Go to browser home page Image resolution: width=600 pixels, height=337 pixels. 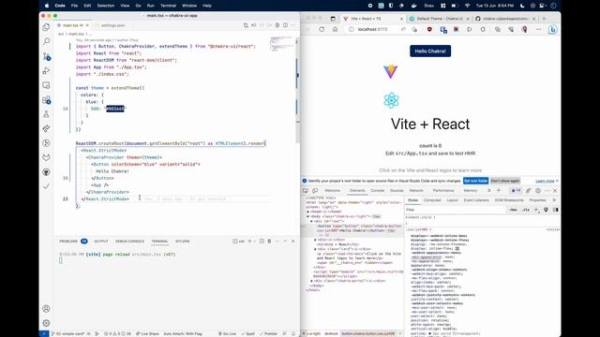click(x=335, y=29)
